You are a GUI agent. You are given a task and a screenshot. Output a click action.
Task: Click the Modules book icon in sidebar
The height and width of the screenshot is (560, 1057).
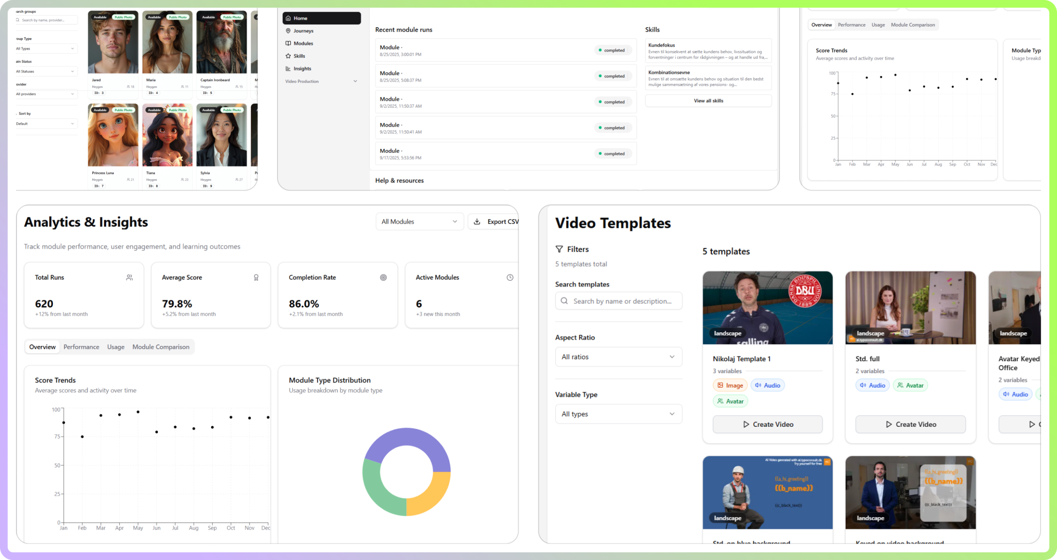[288, 43]
